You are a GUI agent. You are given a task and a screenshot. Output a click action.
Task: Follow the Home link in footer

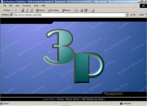[60, 99]
